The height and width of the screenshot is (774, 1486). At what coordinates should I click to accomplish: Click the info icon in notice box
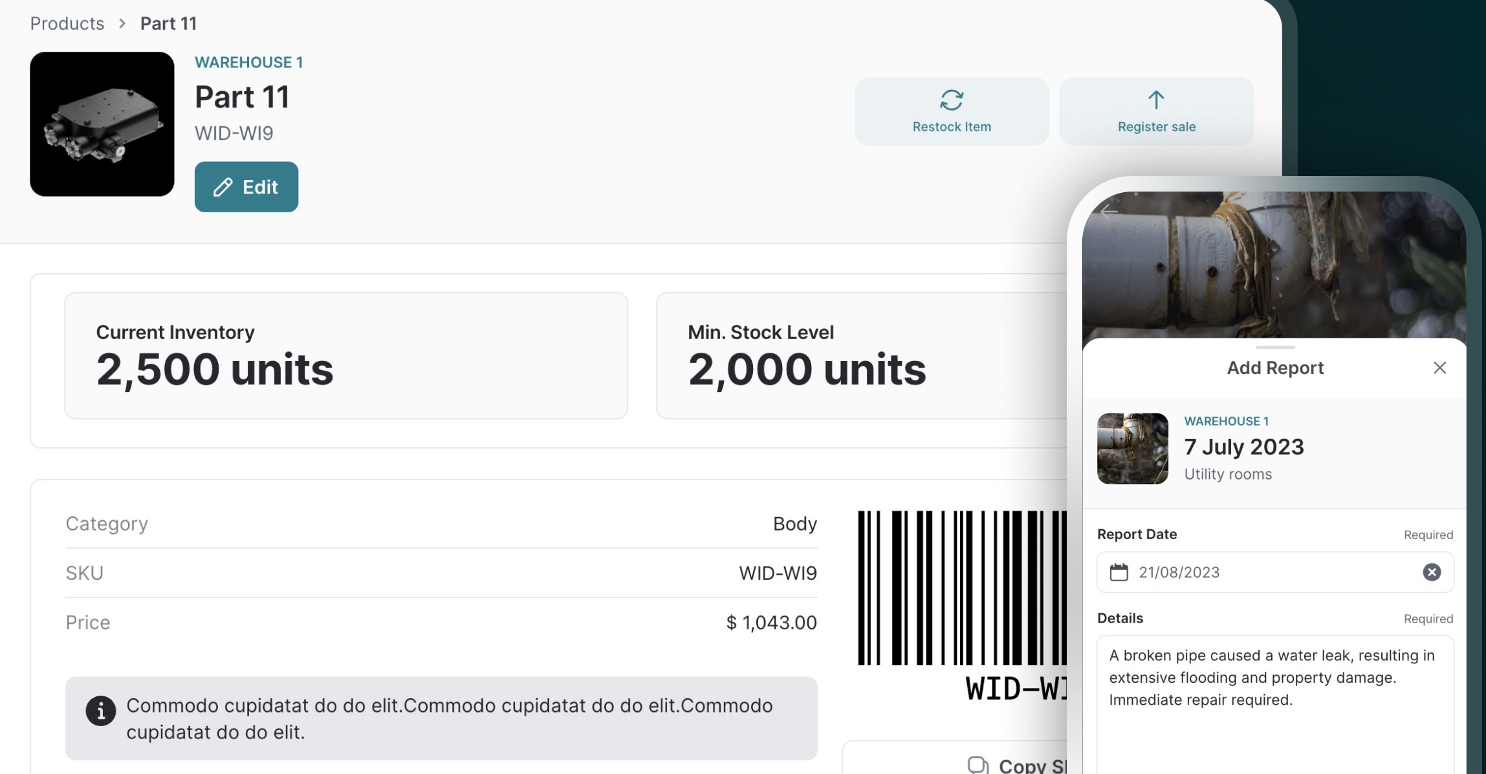(100, 711)
